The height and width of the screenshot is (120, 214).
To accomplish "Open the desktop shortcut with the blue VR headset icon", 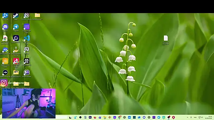I will [x=5, y=51].
